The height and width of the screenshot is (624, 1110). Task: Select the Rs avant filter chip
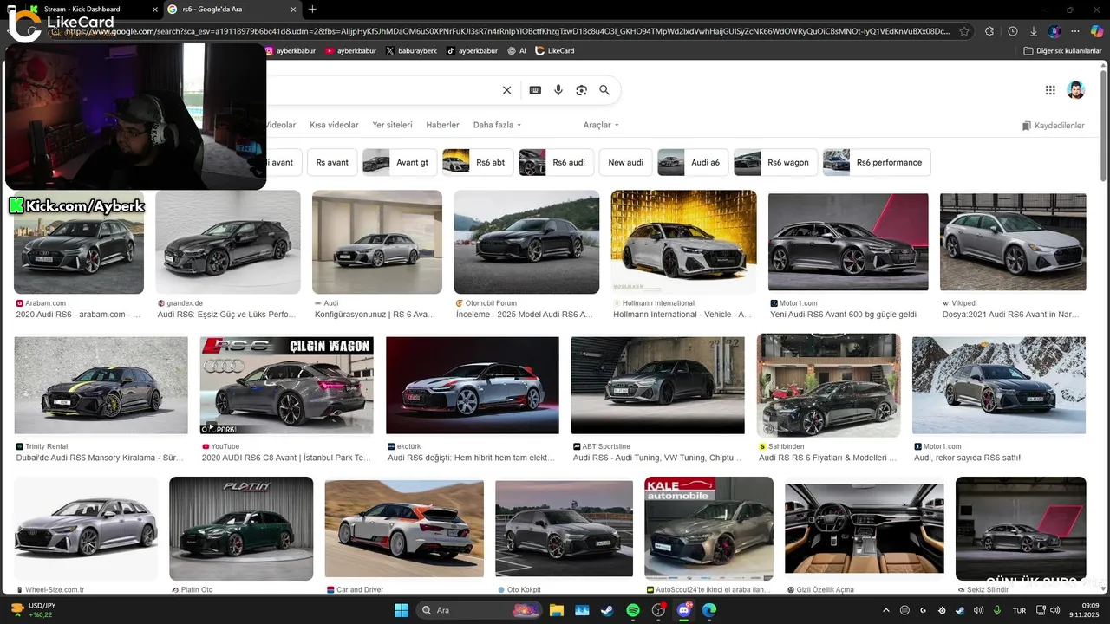point(332,162)
